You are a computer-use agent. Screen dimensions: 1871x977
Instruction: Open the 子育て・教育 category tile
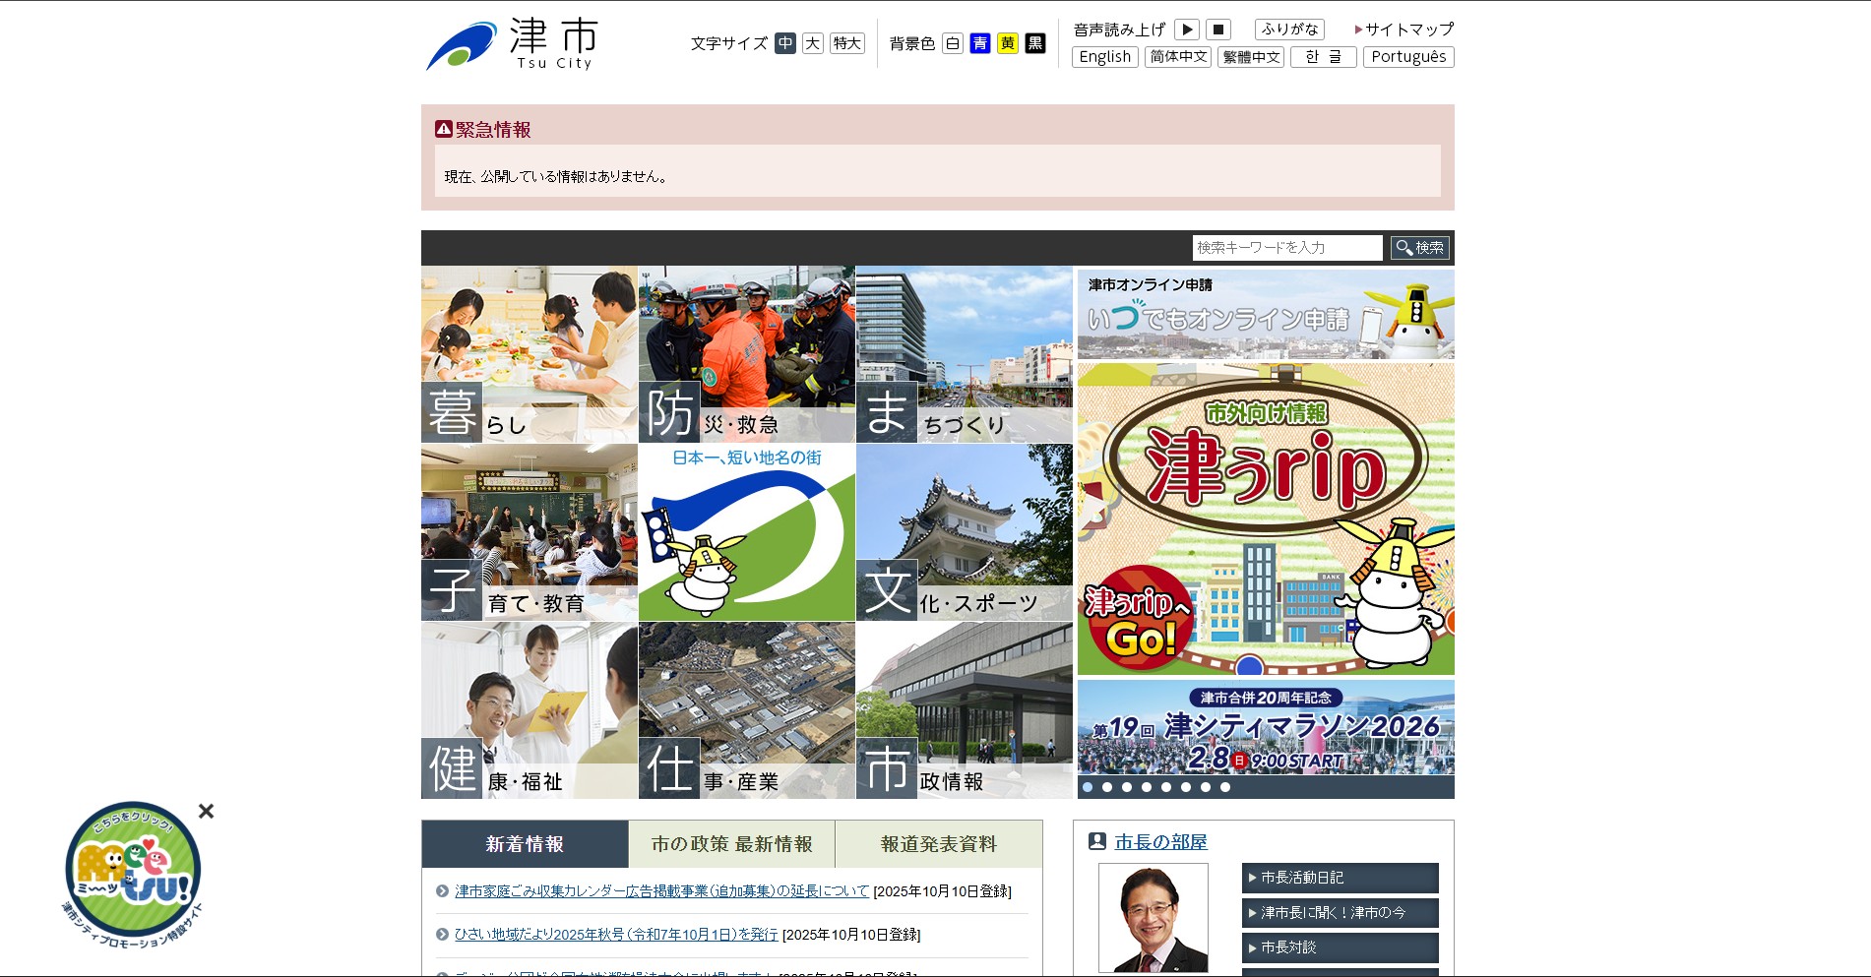530,532
